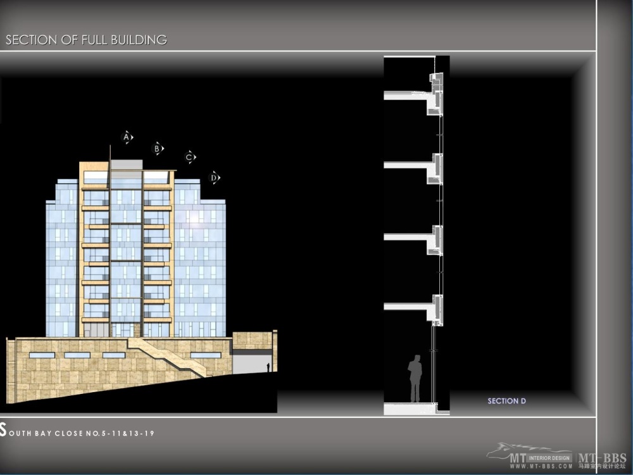Click the exterior staircase on the stone podium
Viewport: 633px width, 475px height.
pyautogui.click(x=168, y=358)
